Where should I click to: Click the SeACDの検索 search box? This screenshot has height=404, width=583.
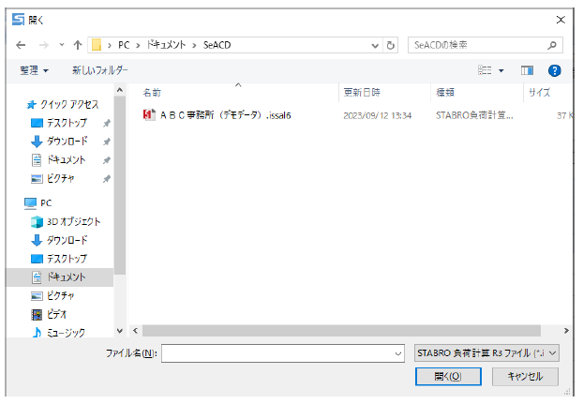tap(485, 44)
